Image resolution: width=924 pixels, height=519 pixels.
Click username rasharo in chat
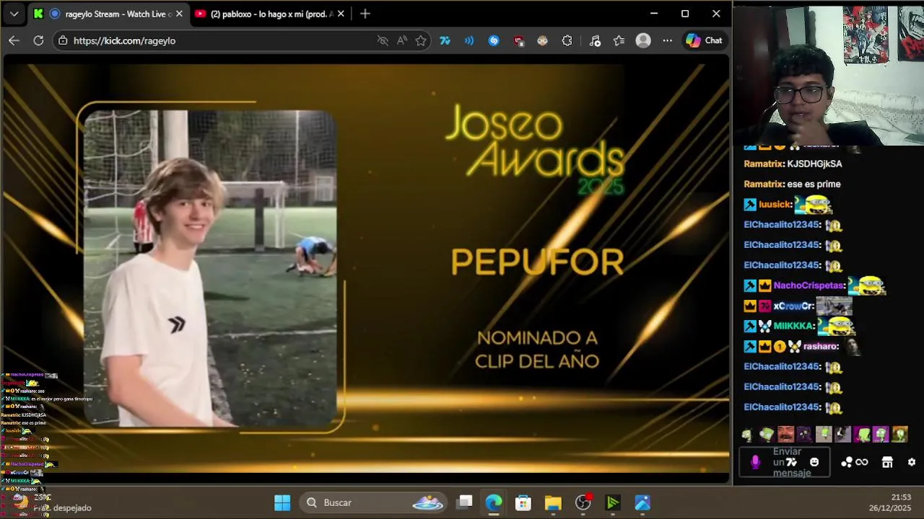click(x=821, y=346)
